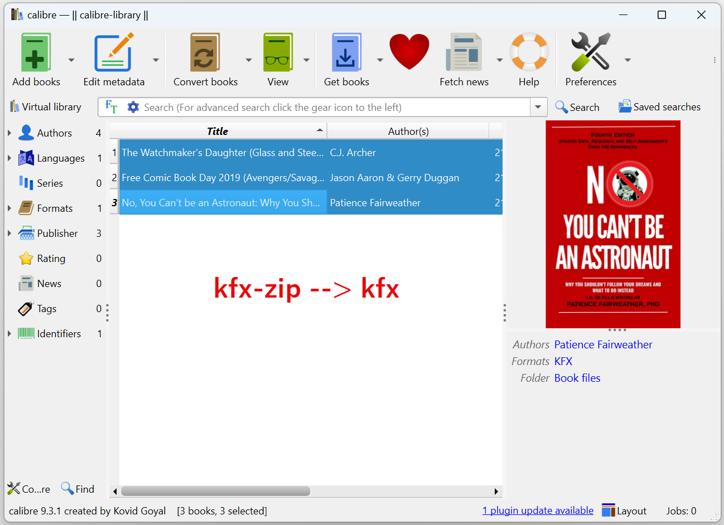This screenshot has height=525, width=724.
Task: Click the Get books icon
Action: click(346, 51)
